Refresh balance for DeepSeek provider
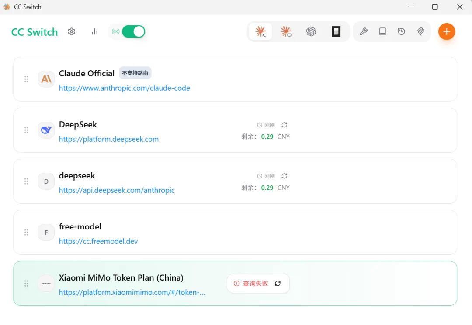 click(285, 125)
